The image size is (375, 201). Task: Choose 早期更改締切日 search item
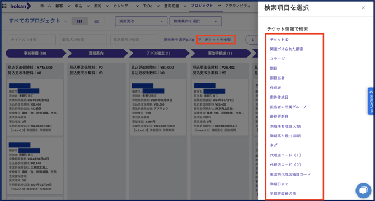[283, 194]
